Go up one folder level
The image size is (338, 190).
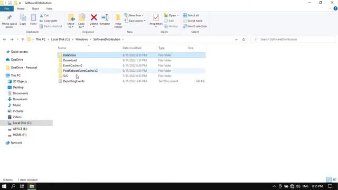point(23,40)
